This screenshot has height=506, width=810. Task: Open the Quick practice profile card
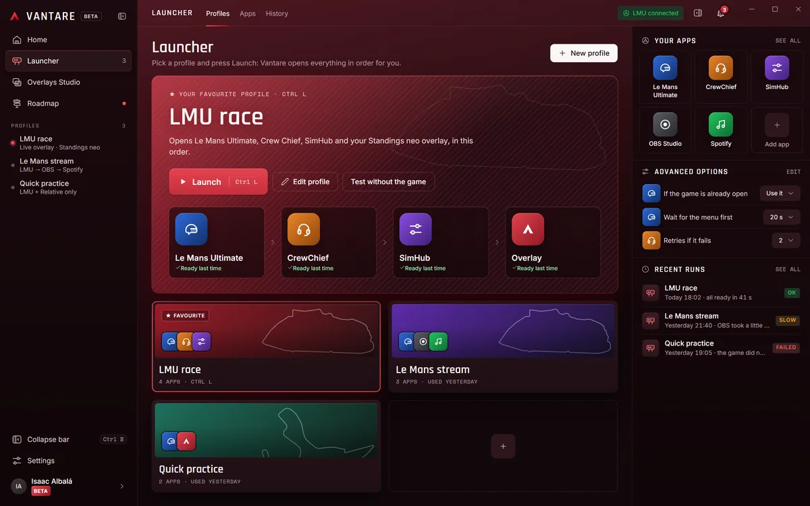266,446
